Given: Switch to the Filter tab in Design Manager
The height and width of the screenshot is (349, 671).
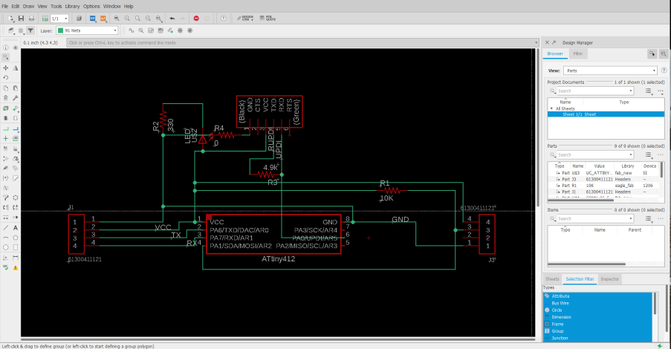Looking at the screenshot, I should click(577, 53).
